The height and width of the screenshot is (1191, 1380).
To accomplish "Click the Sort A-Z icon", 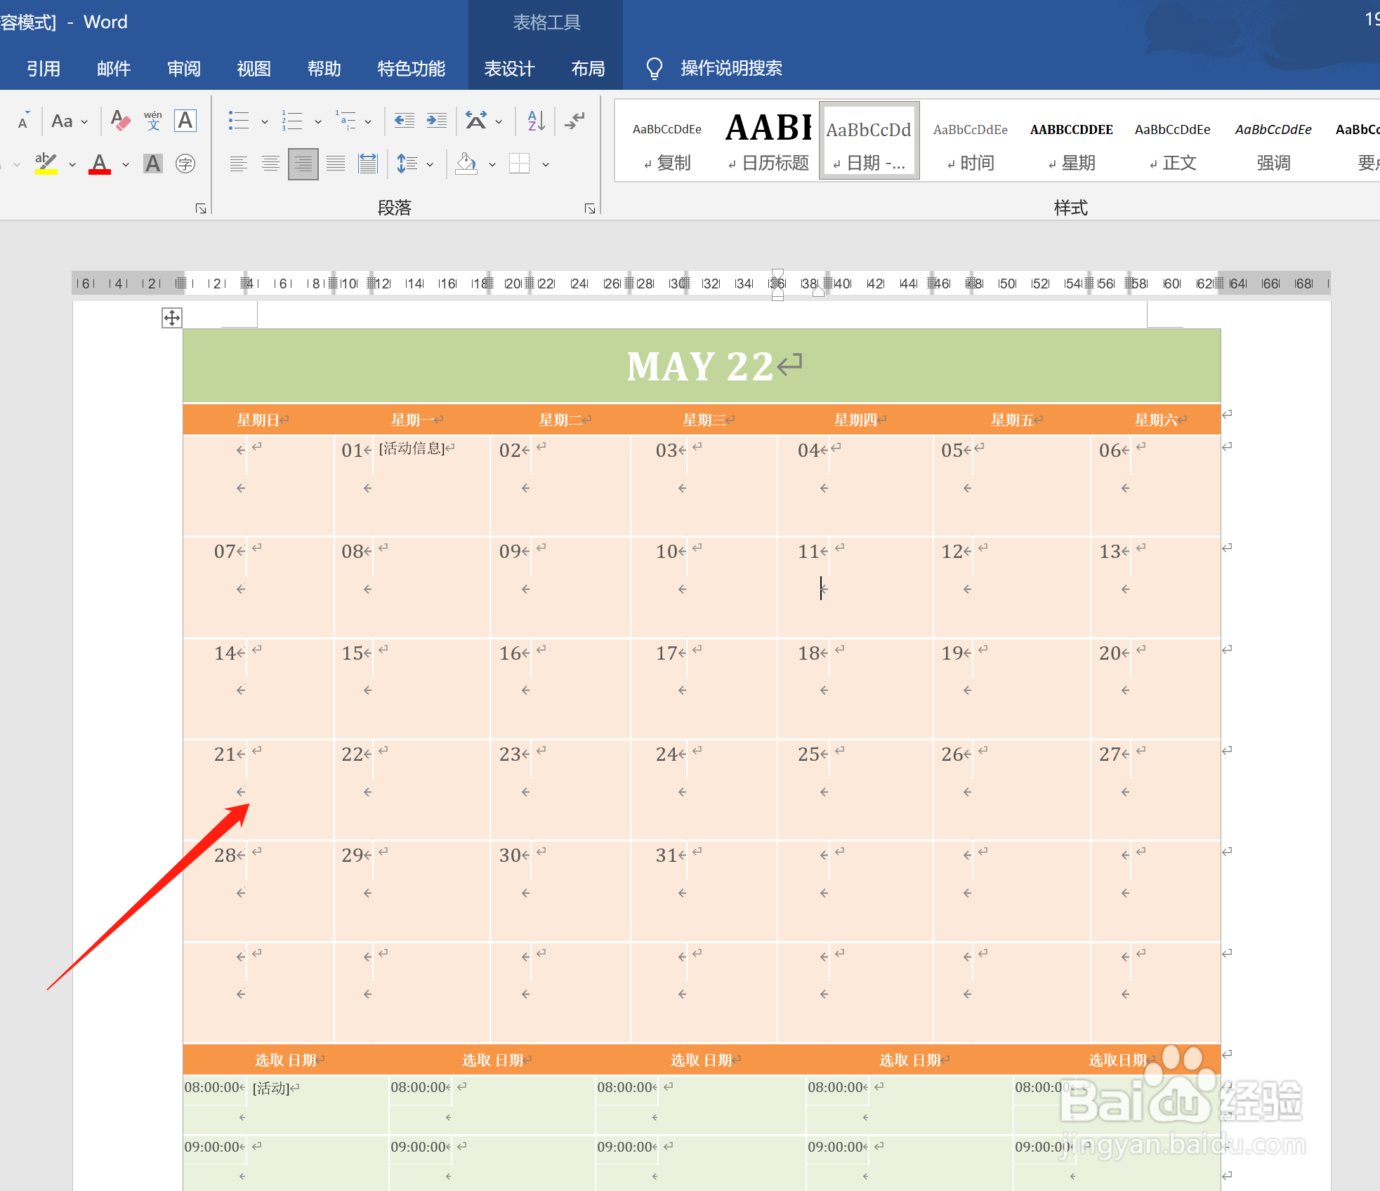I will click(536, 121).
